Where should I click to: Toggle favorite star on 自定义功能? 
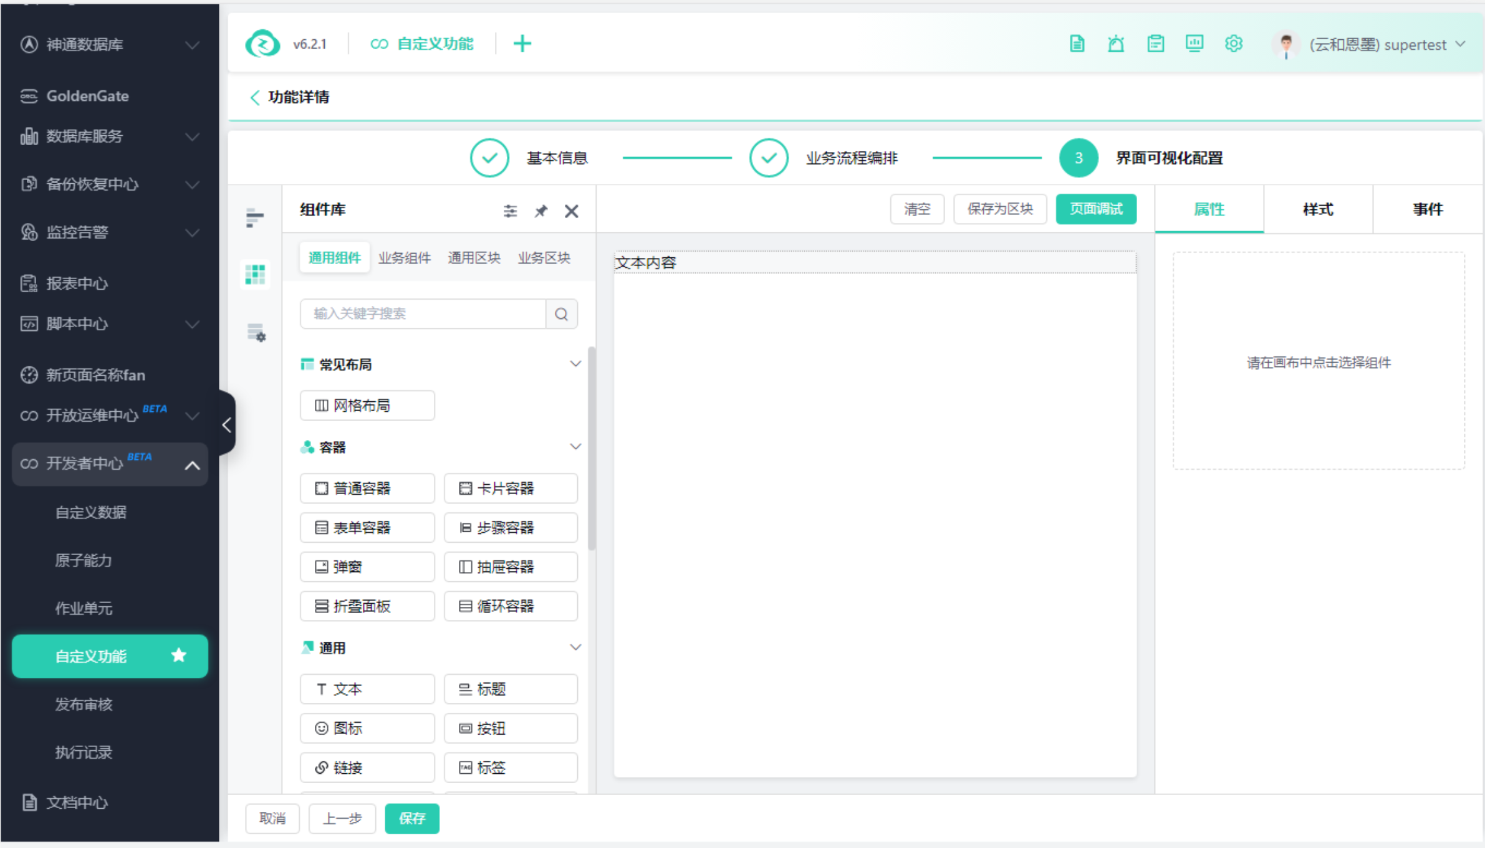(x=179, y=655)
